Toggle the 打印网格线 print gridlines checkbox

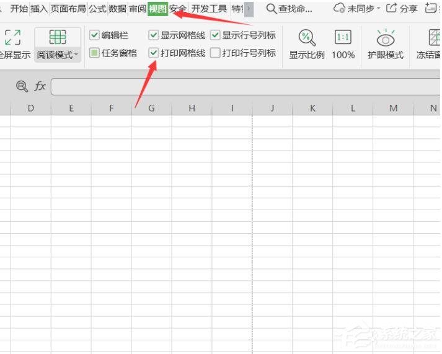pyautogui.click(x=154, y=53)
